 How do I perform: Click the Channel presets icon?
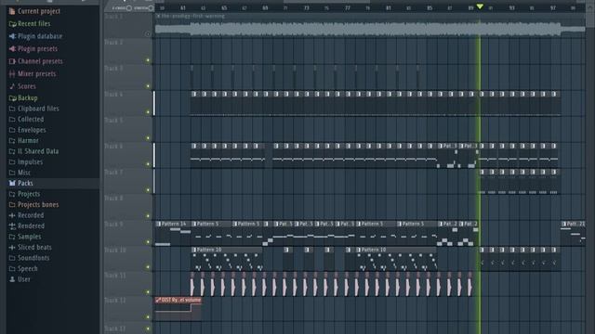12,61
